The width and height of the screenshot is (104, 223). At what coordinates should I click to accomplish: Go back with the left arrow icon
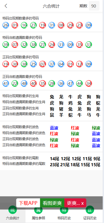click(x=6, y=6)
